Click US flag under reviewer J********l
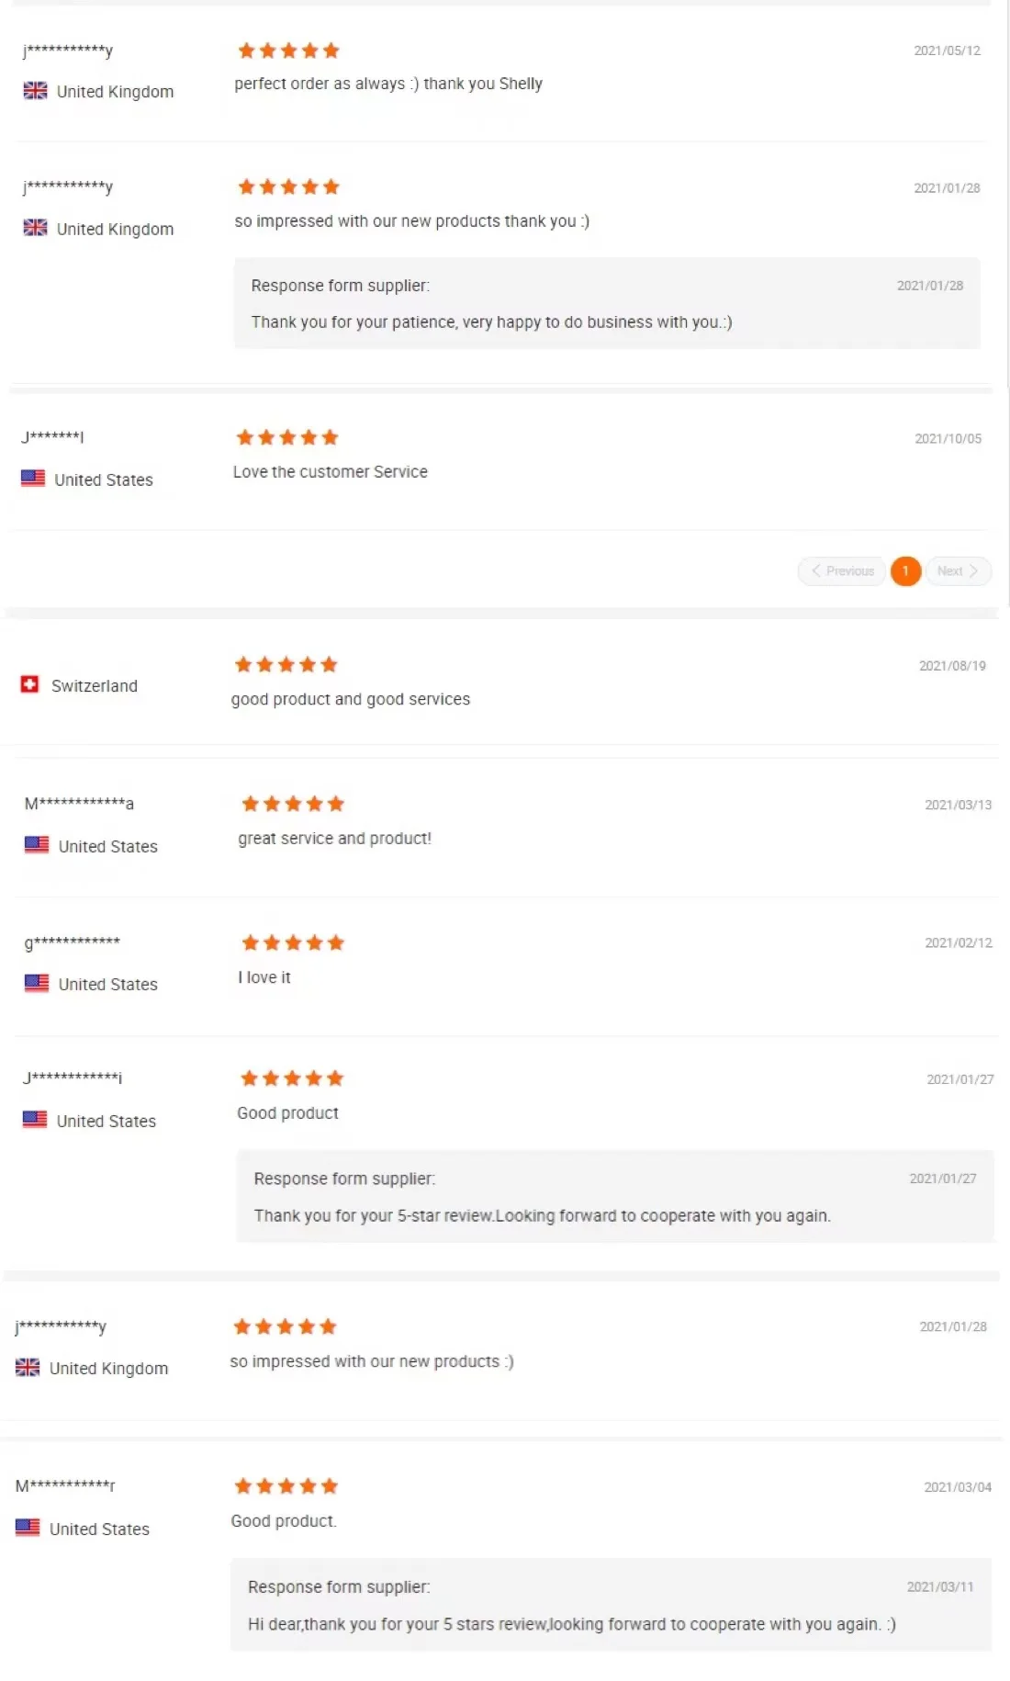The height and width of the screenshot is (1681, 1010). click(x=33, y=478)
